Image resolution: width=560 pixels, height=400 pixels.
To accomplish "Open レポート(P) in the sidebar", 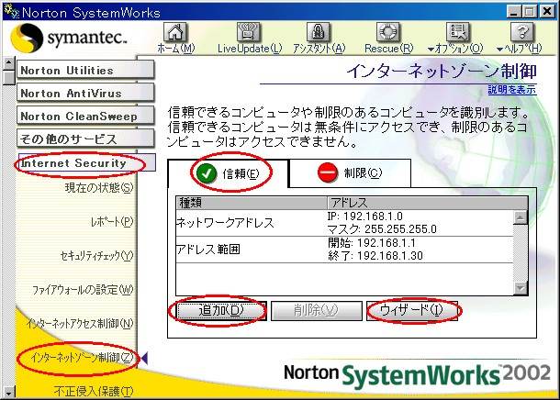I will coord(112,222).
